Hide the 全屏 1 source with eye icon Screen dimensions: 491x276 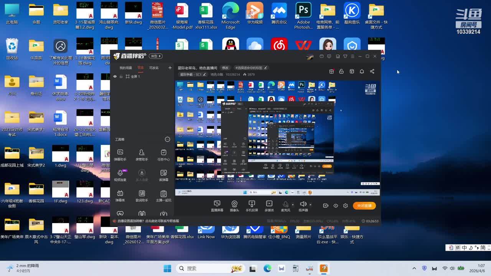click(x=115, y=77)
